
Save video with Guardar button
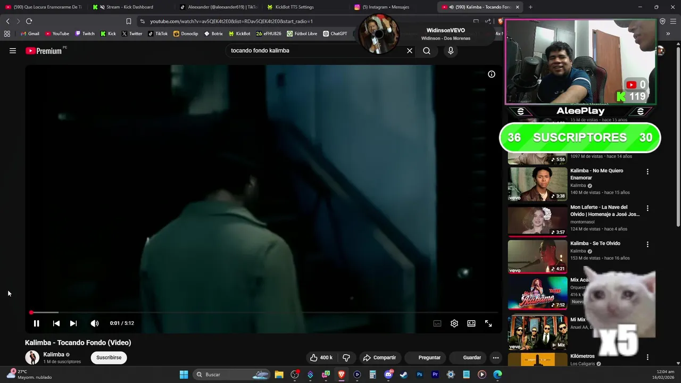468,357
